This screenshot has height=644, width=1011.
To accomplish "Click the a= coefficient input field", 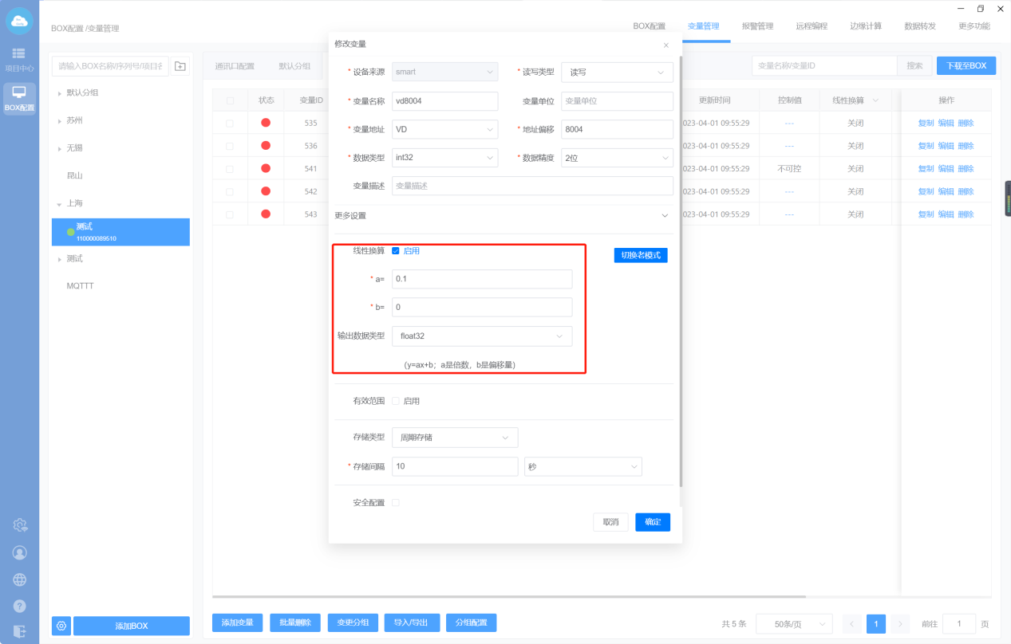I will tap(482, 279).
